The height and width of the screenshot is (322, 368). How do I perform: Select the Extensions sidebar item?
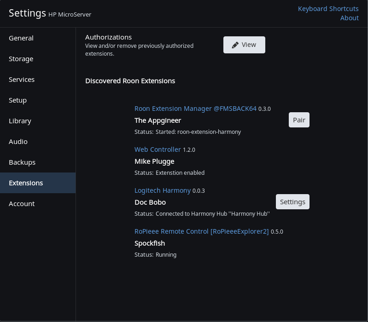(38, 183)
